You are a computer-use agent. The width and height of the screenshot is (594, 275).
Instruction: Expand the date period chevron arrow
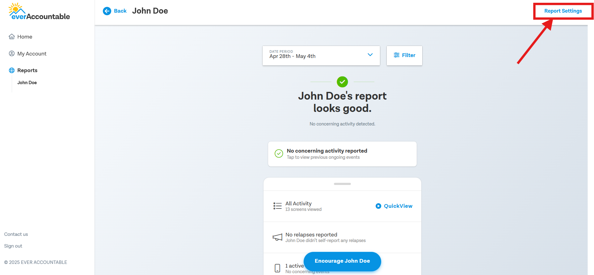[370, 55]
